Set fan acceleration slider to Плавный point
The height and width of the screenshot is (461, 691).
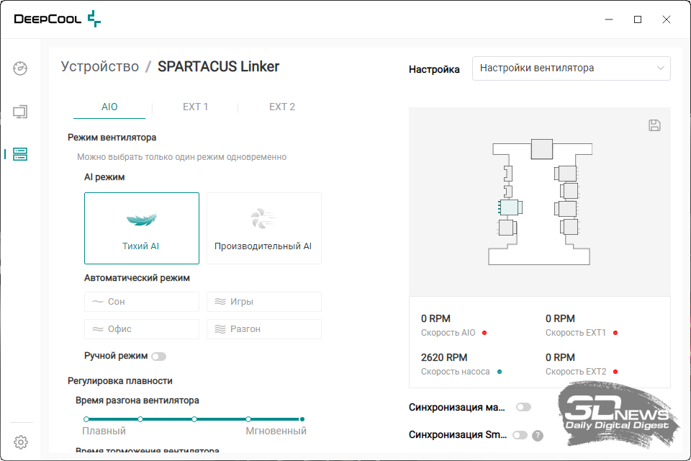86,419
